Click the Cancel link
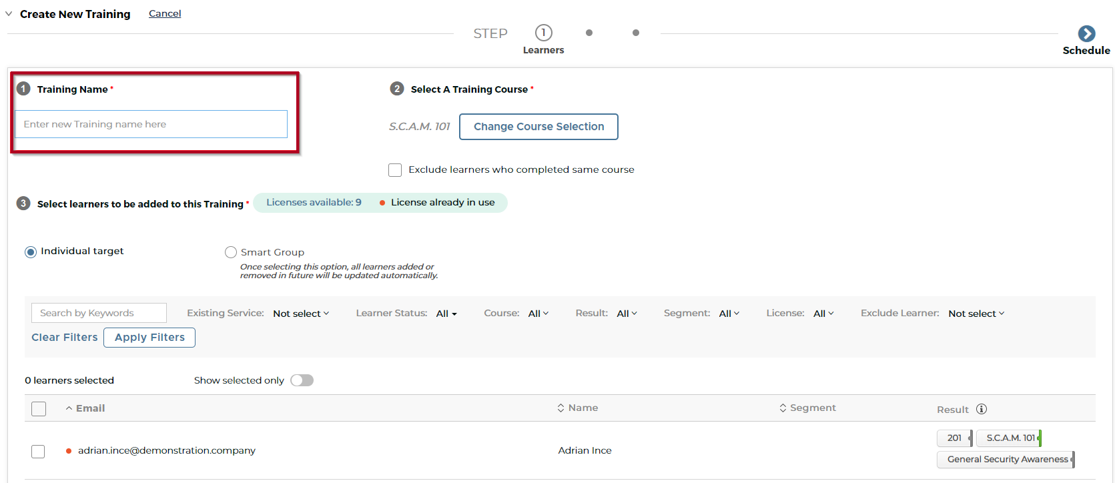 pyautogui.click(x=165, y=13)
